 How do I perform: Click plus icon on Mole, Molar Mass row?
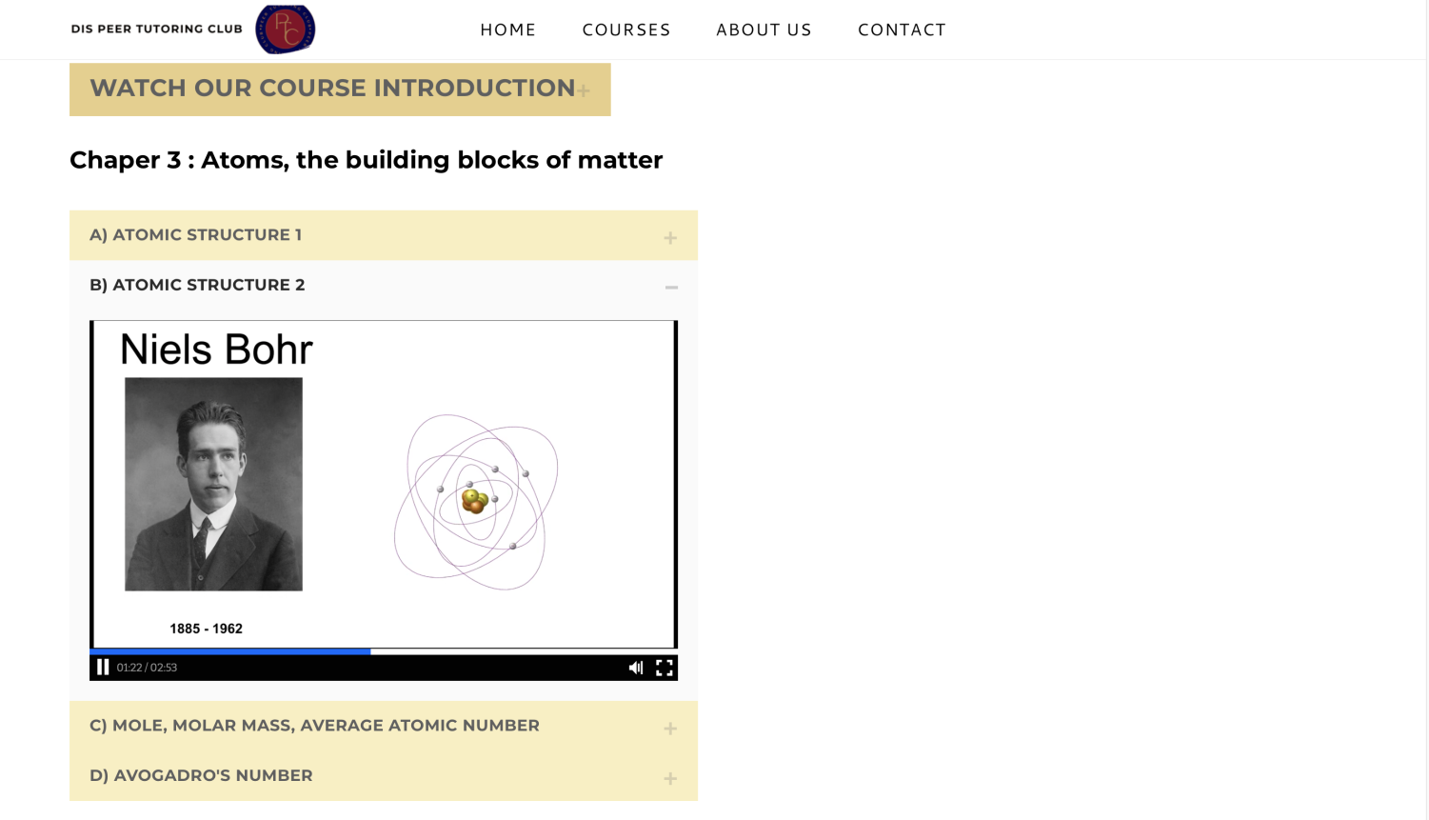tap(670, 729)
